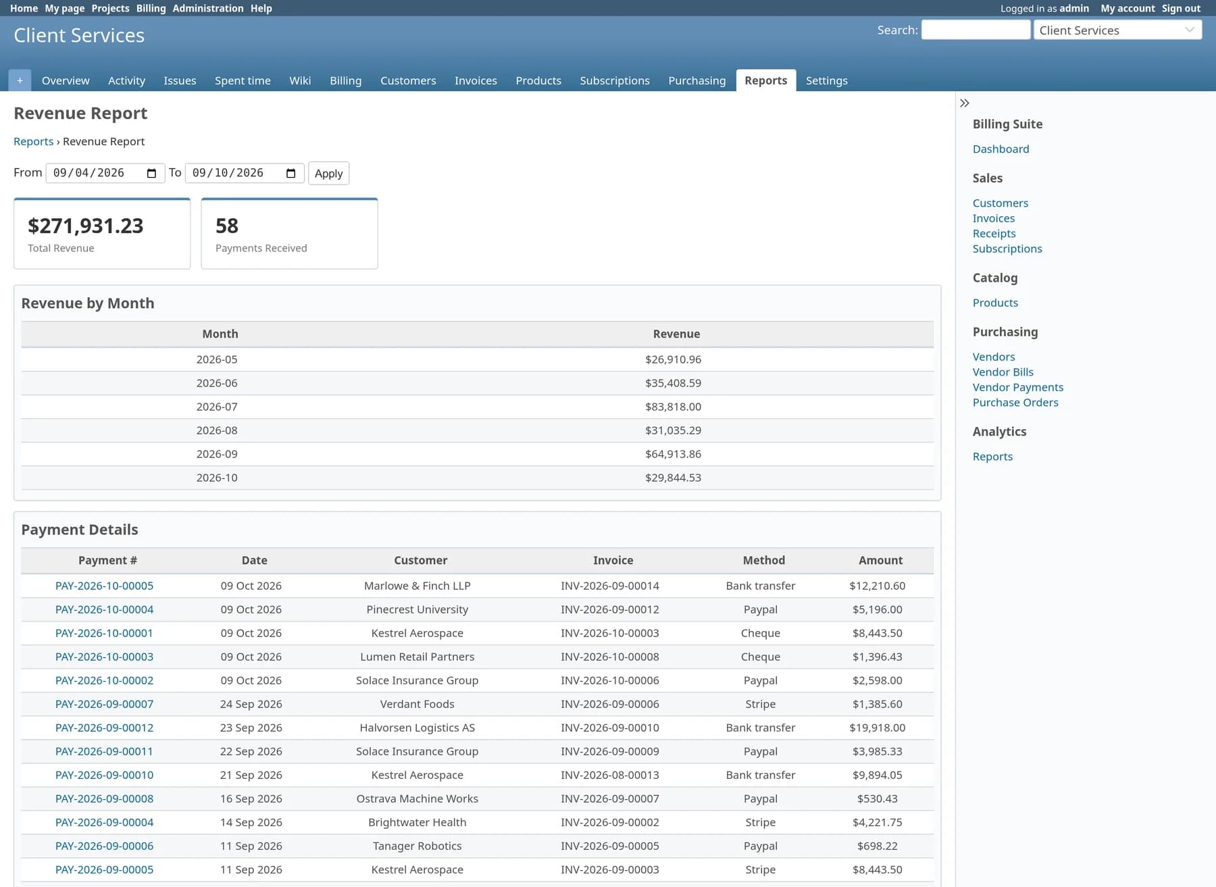Click the Client Services project title
1216x887 pixels.
point(79,35)
